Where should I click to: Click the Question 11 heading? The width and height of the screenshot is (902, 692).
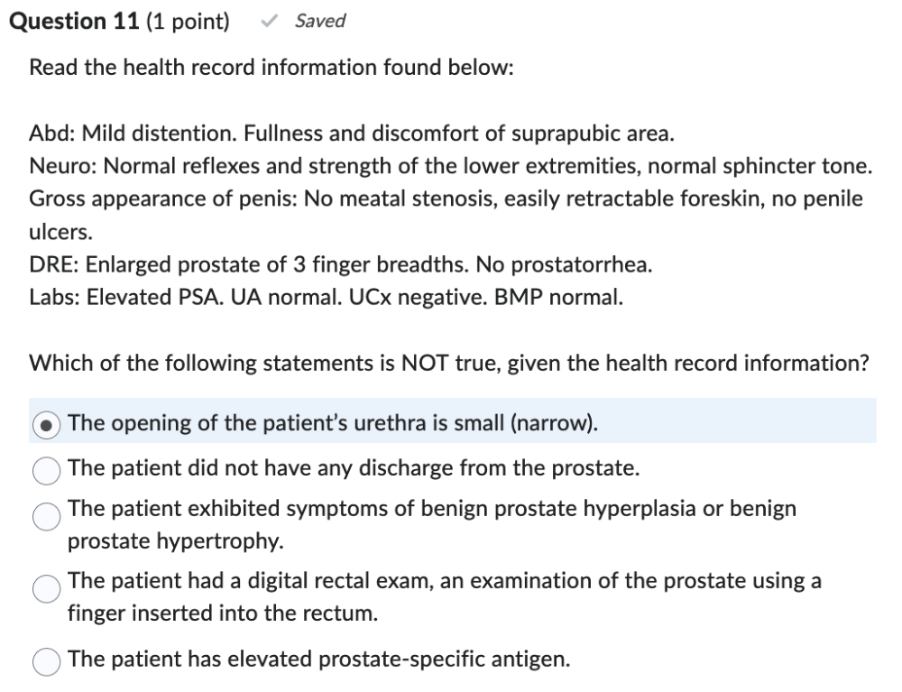point(72,21)
